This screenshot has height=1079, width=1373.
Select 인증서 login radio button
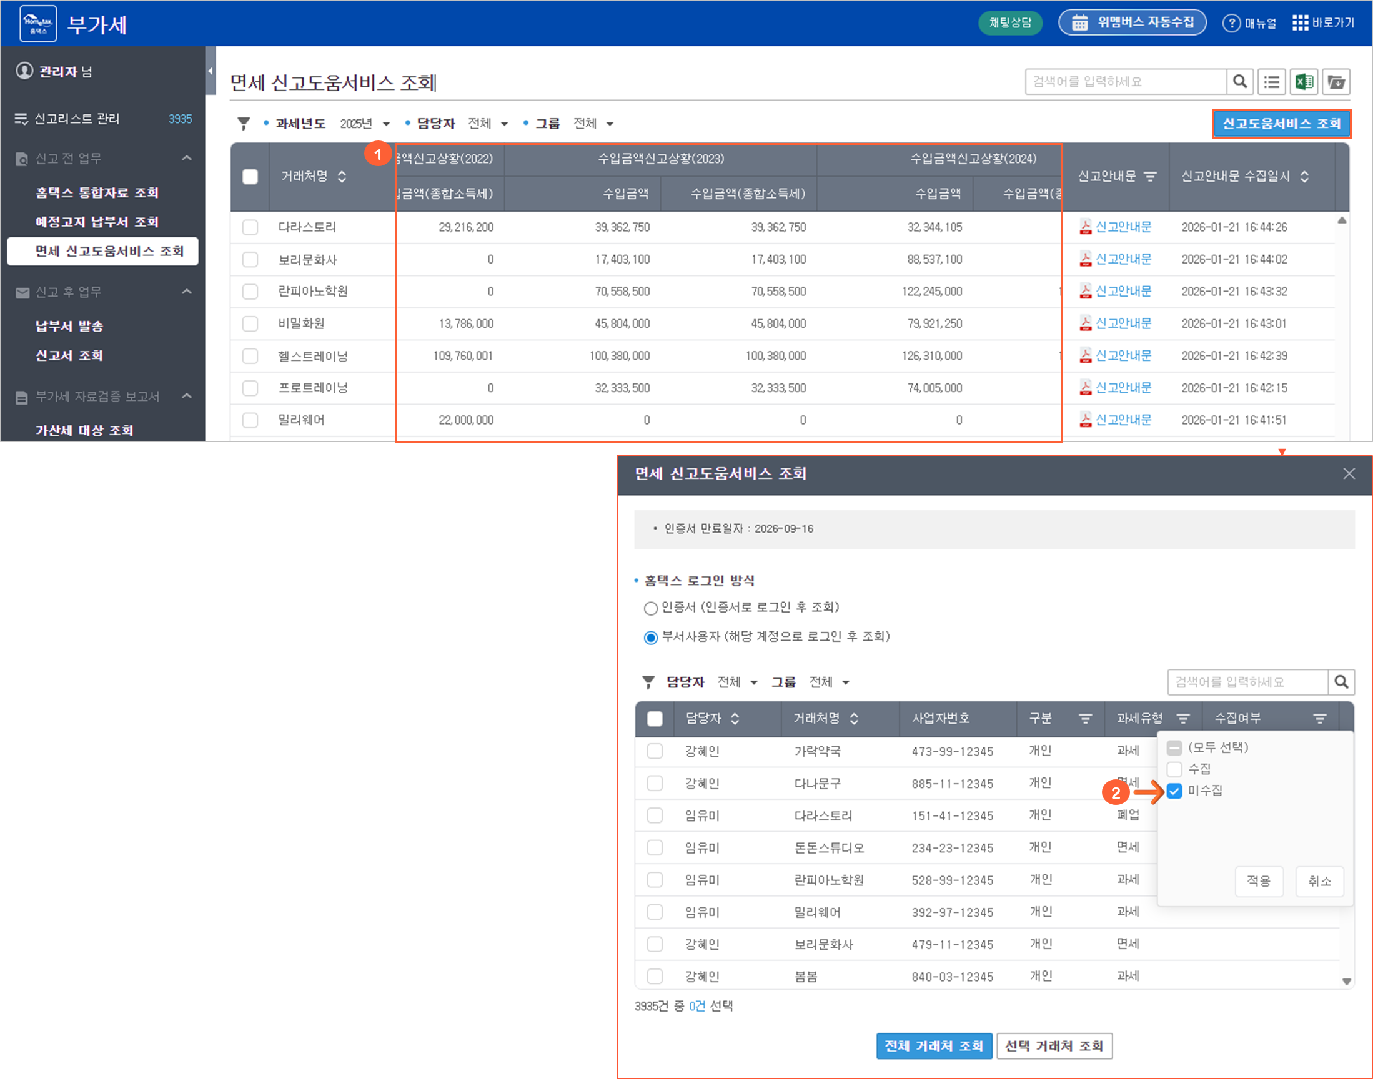[x=650, y=608]
